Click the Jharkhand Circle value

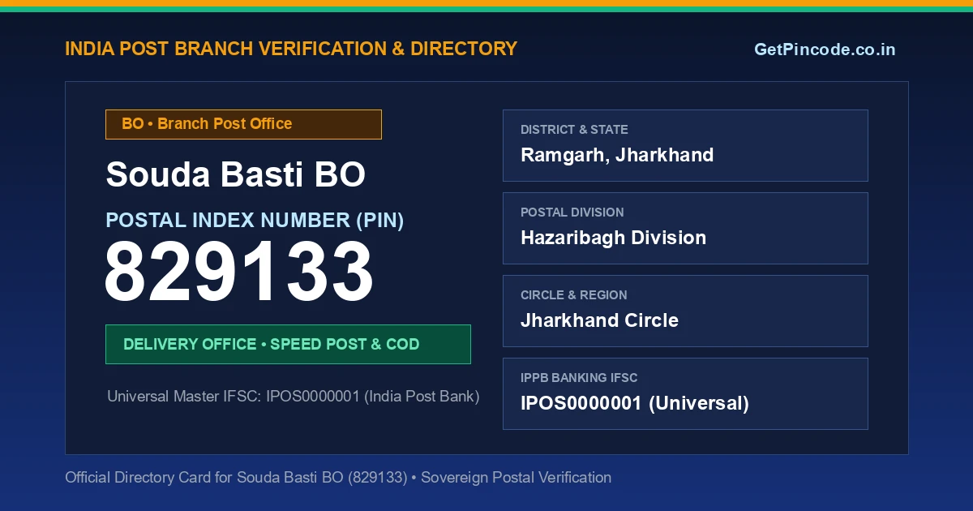tap(599, 320)
